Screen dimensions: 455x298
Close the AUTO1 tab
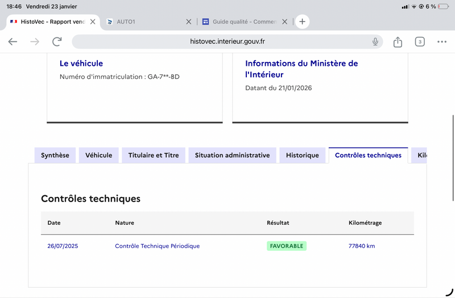[x=189, y=22]
